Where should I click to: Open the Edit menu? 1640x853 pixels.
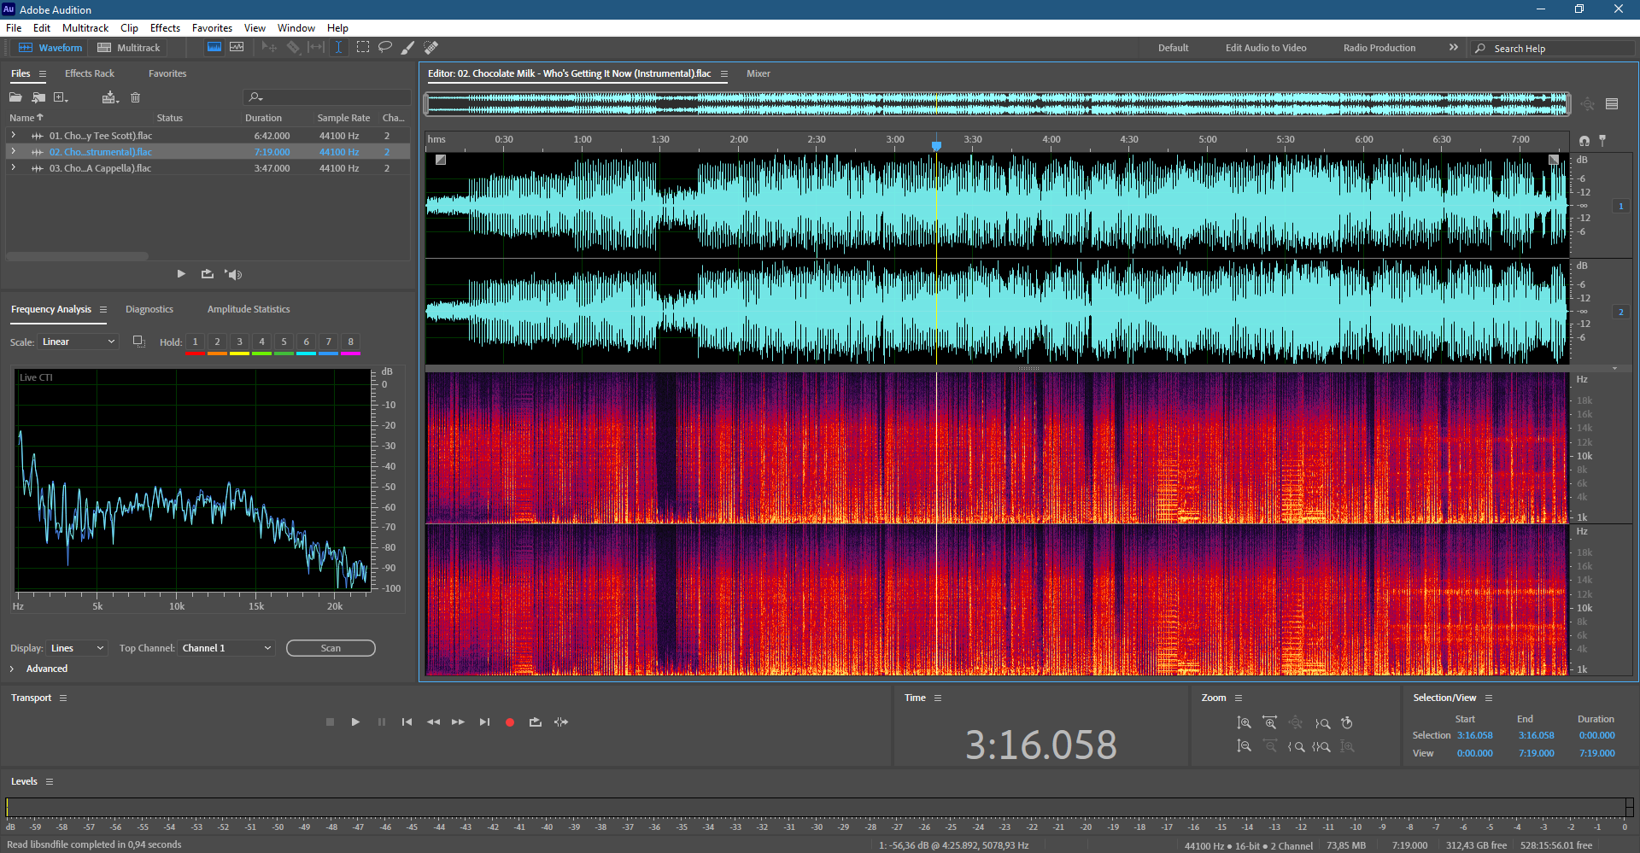[x=42, y=28]
